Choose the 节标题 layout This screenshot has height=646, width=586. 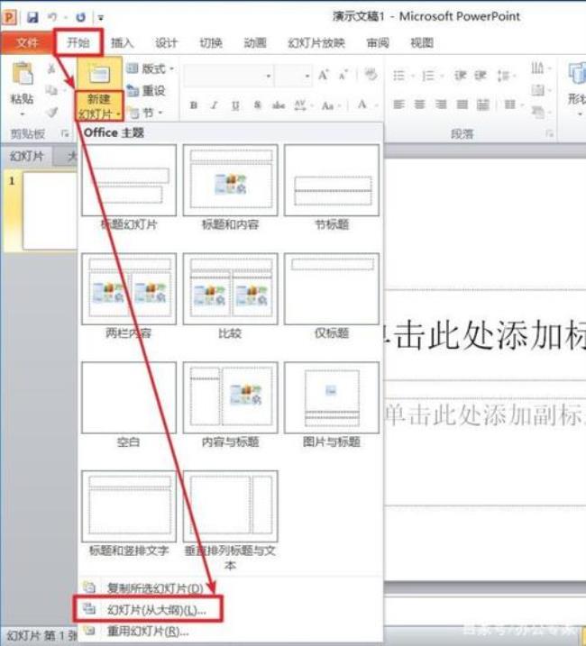tap(332, 188)
